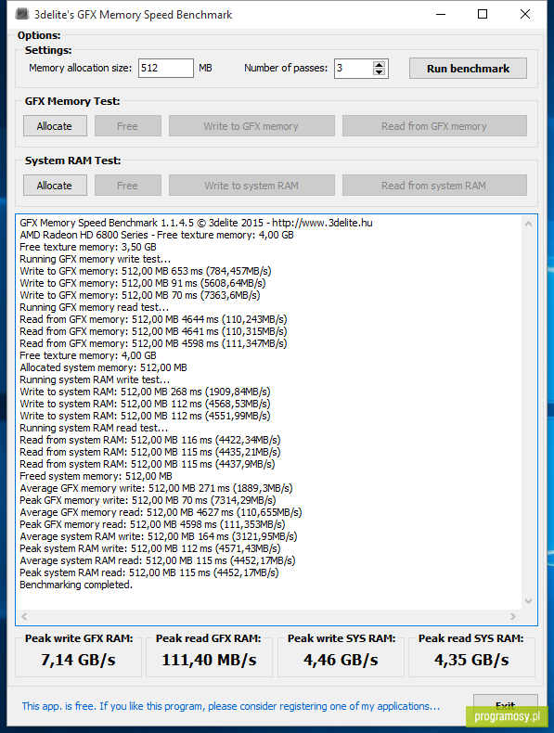This screenshot has width=554, height=733.
Task: Click log line with 111,347MB/s read result
Action: tap(153, 343)
